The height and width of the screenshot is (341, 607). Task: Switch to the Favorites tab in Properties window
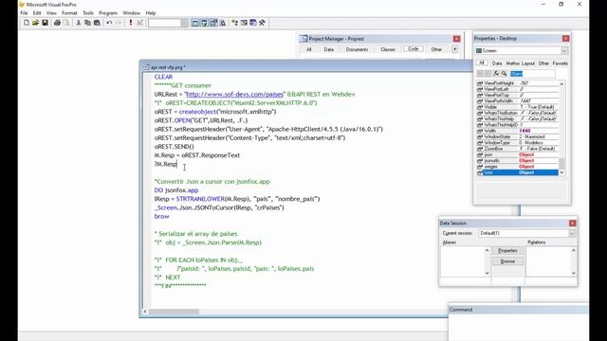[561, 63]
